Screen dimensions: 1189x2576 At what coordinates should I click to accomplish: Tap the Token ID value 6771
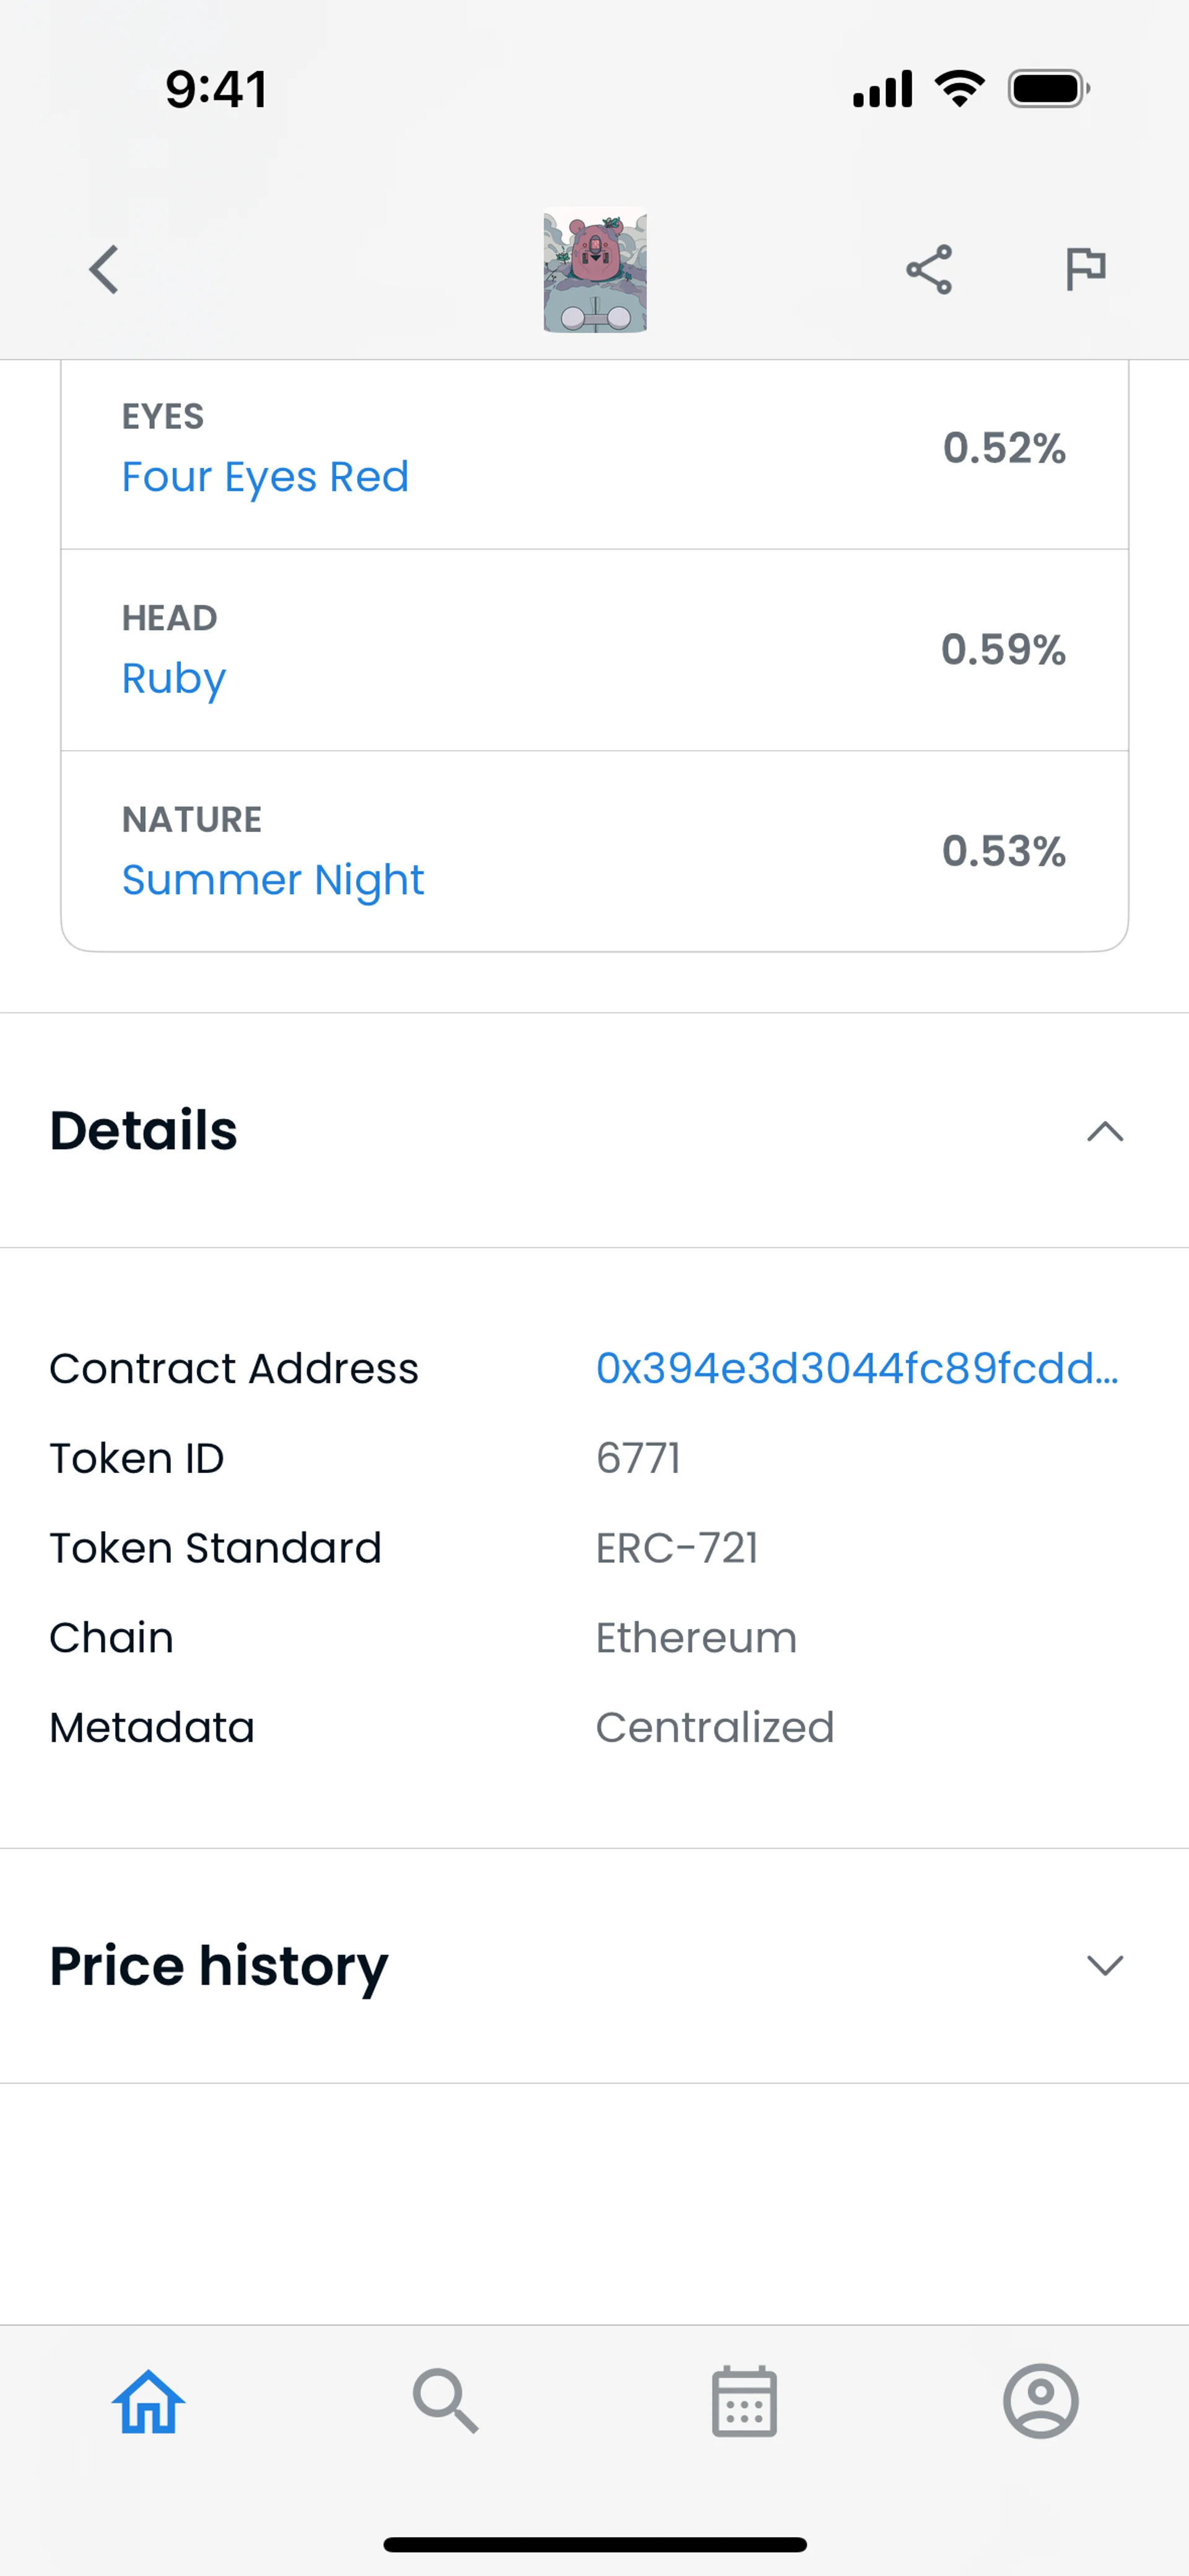click(x=638, y=1458)
